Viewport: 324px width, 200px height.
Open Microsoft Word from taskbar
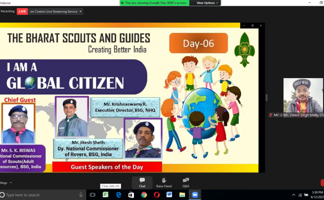click(169, 195)
